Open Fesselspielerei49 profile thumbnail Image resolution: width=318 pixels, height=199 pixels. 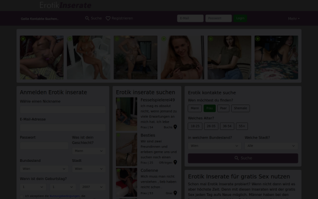click(x=127, y=114)
